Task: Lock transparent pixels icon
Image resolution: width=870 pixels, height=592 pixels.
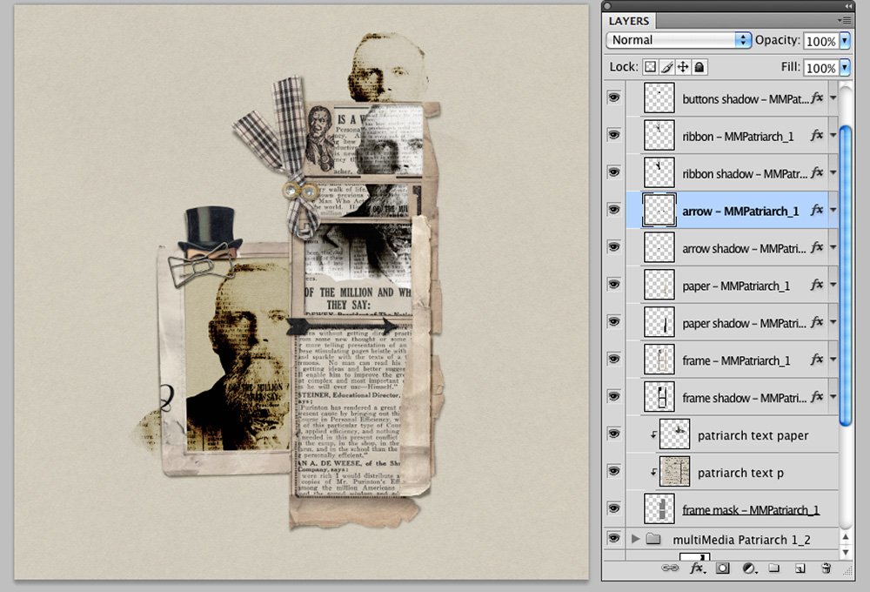Action: point(650,67)
